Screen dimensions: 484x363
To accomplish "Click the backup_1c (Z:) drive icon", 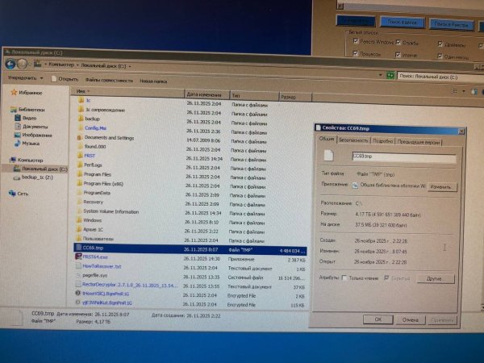I will click(x=16, y=177).
